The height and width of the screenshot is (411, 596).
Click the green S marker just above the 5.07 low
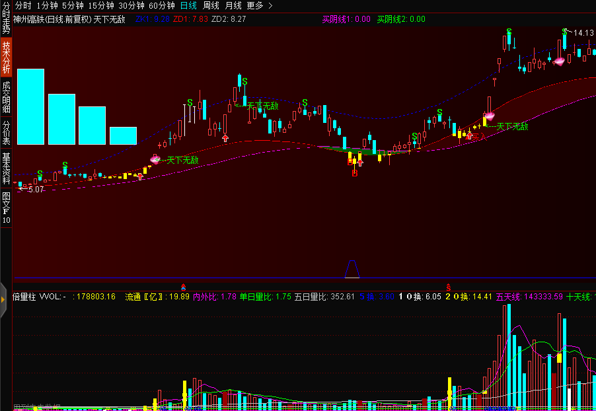[40, 174]
